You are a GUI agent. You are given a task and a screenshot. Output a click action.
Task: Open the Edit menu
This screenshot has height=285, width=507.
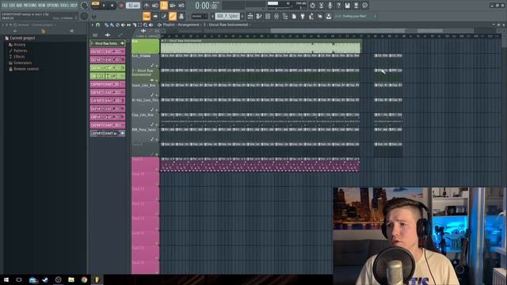(12, 6)
